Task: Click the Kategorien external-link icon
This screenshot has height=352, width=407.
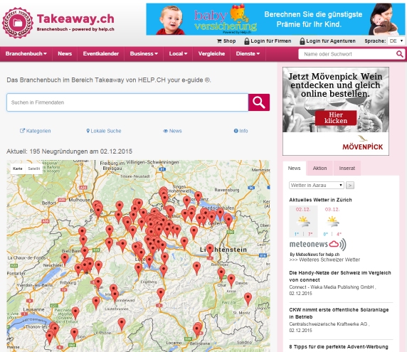Action: pos(22,131)
